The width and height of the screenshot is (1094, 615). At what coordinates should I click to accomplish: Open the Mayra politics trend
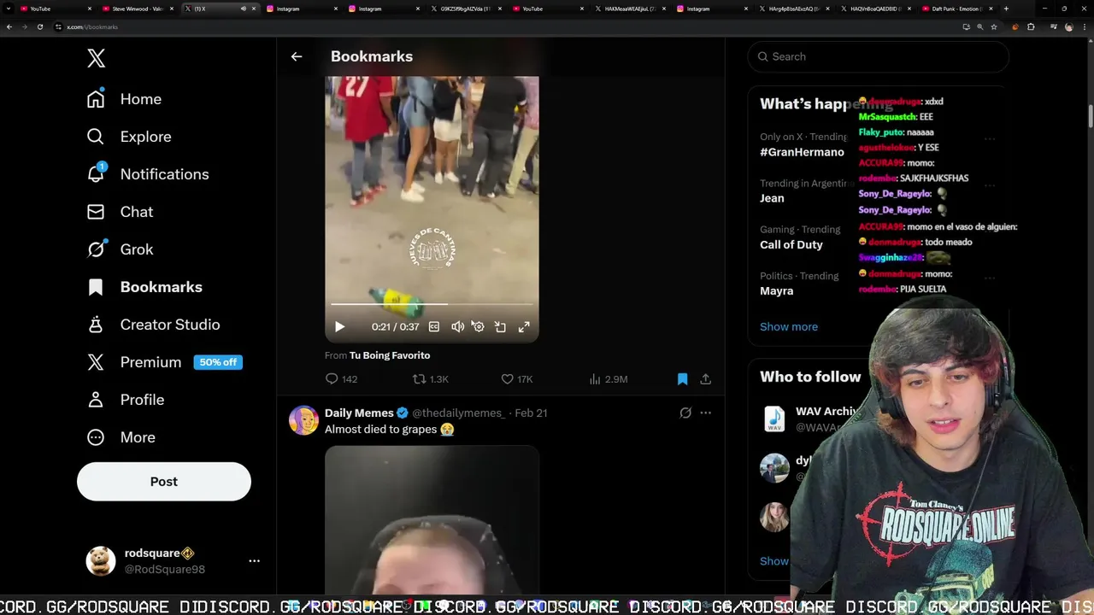[776, 290]
